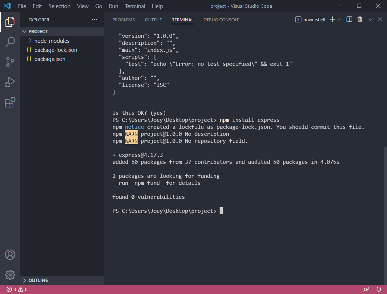
Task: Open the Explorer view in activity bar
Action: [x=10, y=22]
